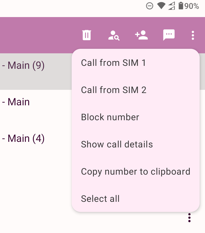205x233 pixels.
Task: Choose Block number from the menu
Action: tap(110, 117)
